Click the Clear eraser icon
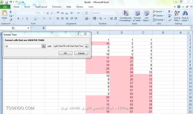The width and height of the screenshot is (193, 114). click(169, 20)
